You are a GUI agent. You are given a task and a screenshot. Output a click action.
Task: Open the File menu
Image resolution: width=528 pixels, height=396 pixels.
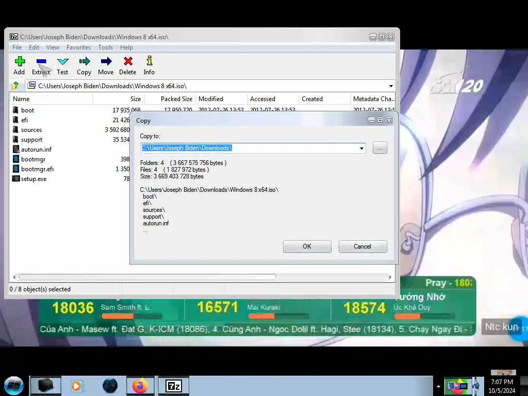pos(17,47)
